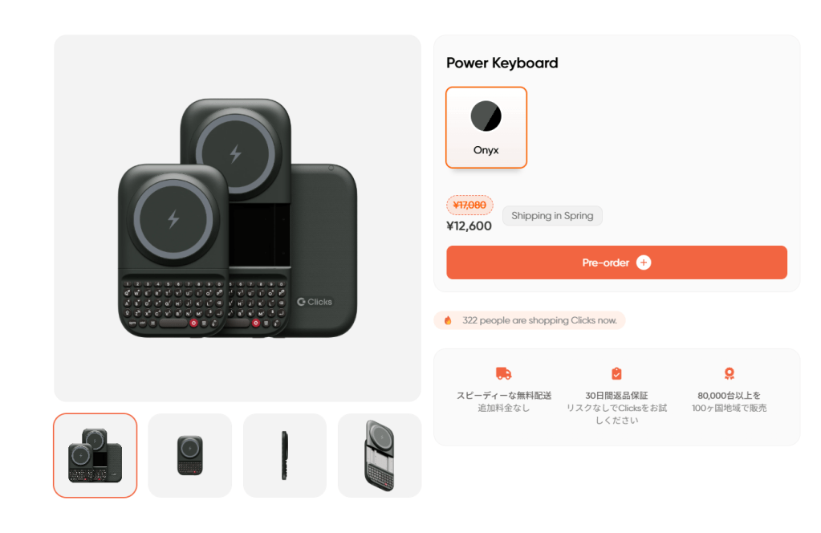Choose the Onyx color option card
This screenshot has height=533, width=821.
(x=486, y=127)
